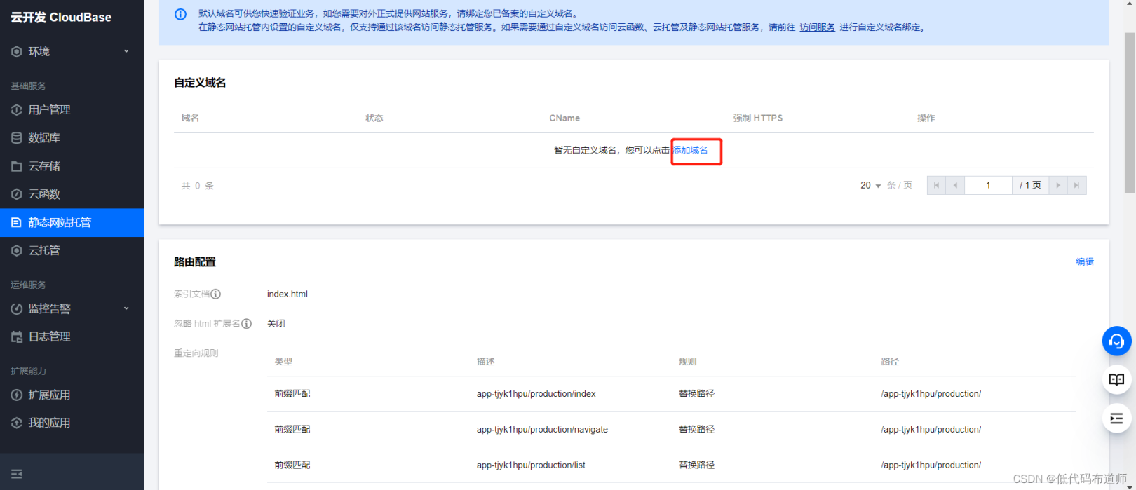The width and height of the screenshot is (1136, 490).
Task: Click the 域名 column header
Action: point(190,118)
